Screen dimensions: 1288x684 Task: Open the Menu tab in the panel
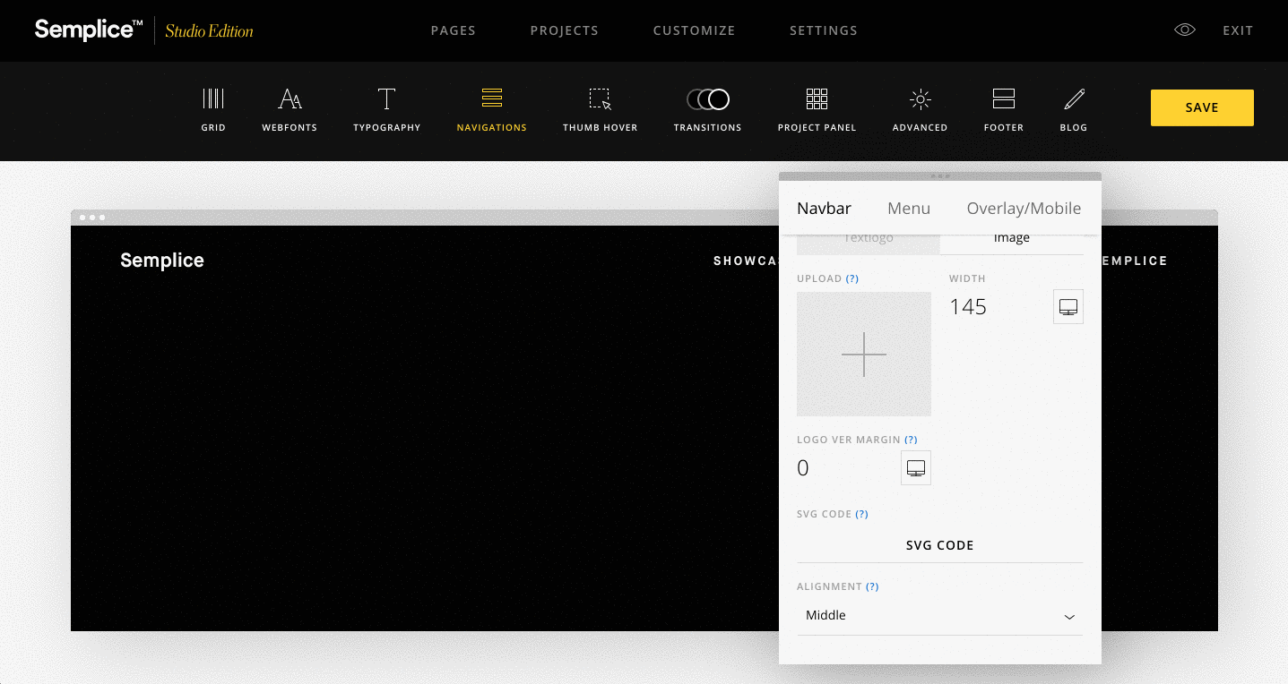909,208
